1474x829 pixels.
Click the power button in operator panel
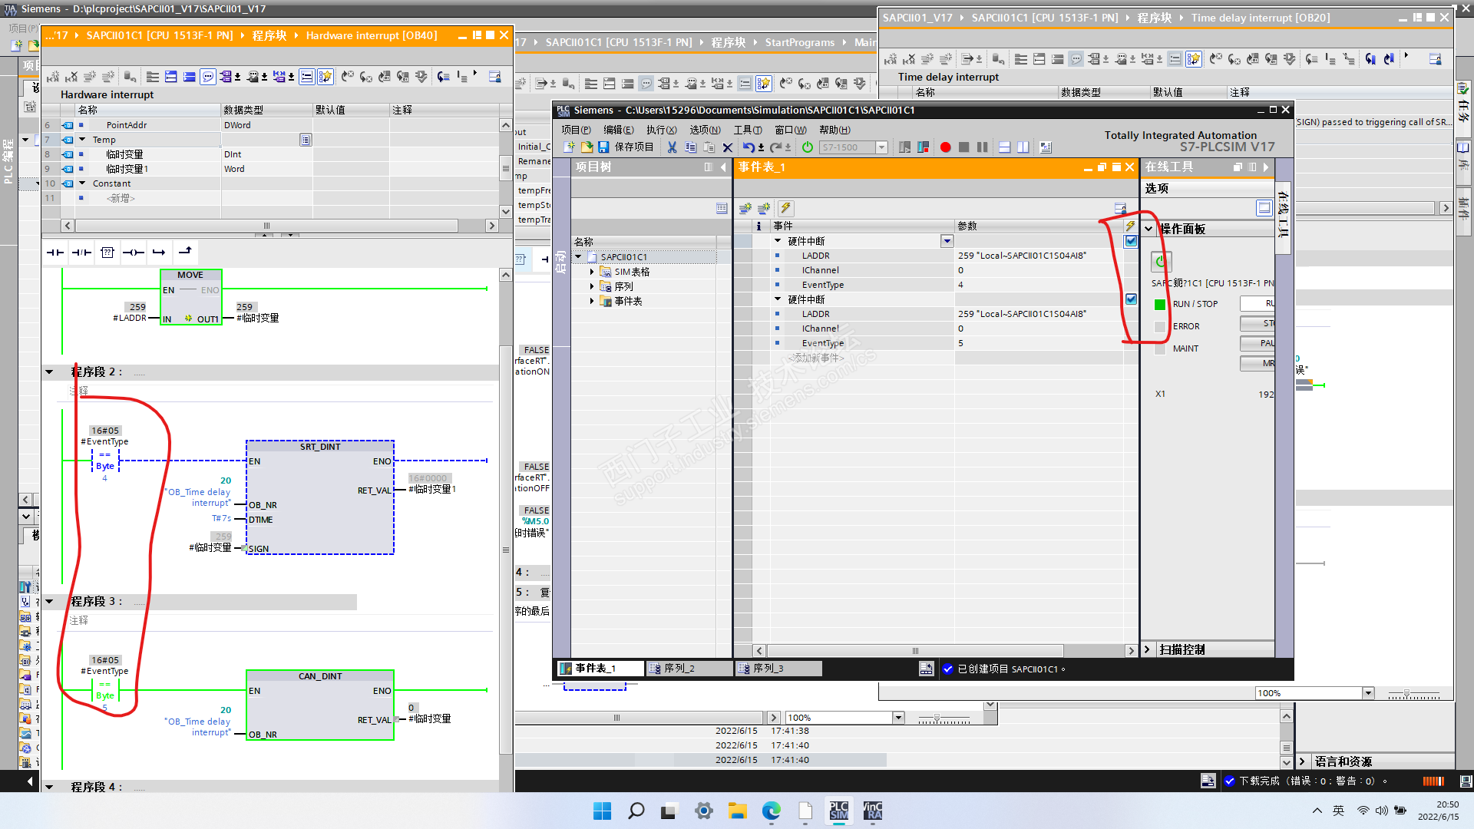1160,262
